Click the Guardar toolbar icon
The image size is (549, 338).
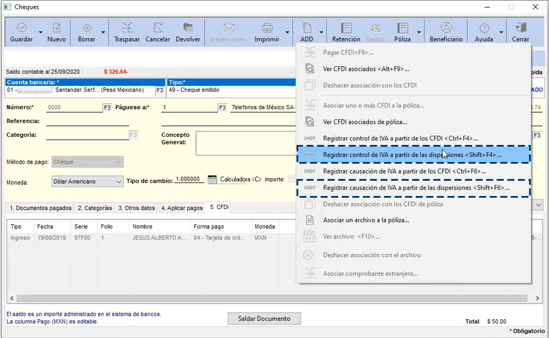pos(21,28)
